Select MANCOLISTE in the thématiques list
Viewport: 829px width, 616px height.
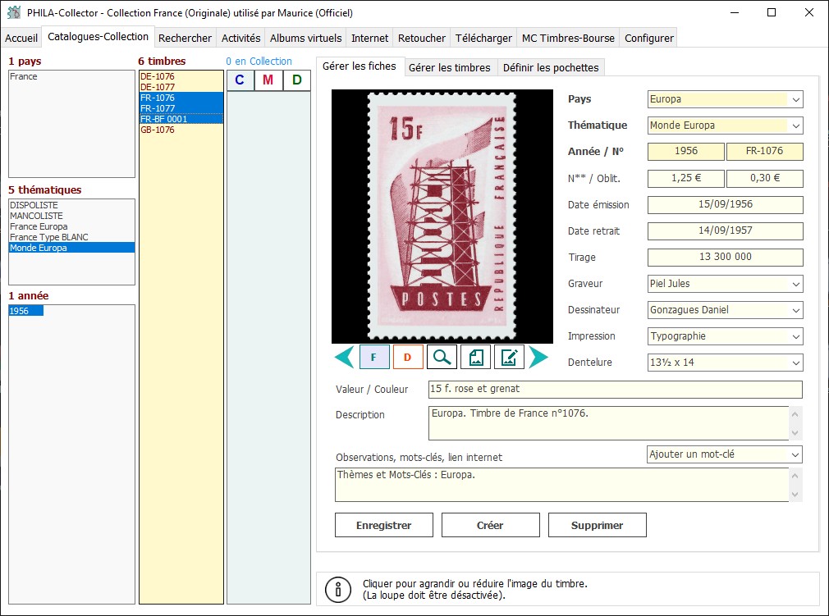tap(71, 216)
